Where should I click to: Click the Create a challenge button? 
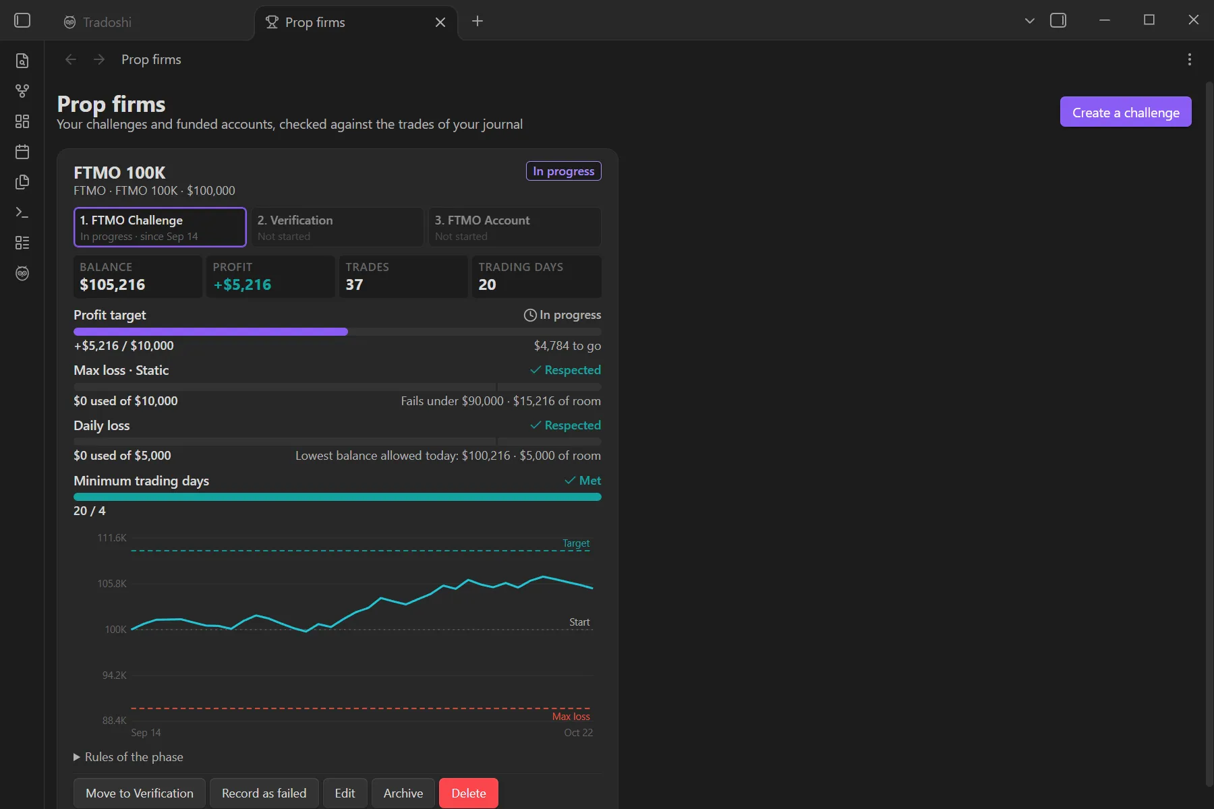coord(1126,112)
